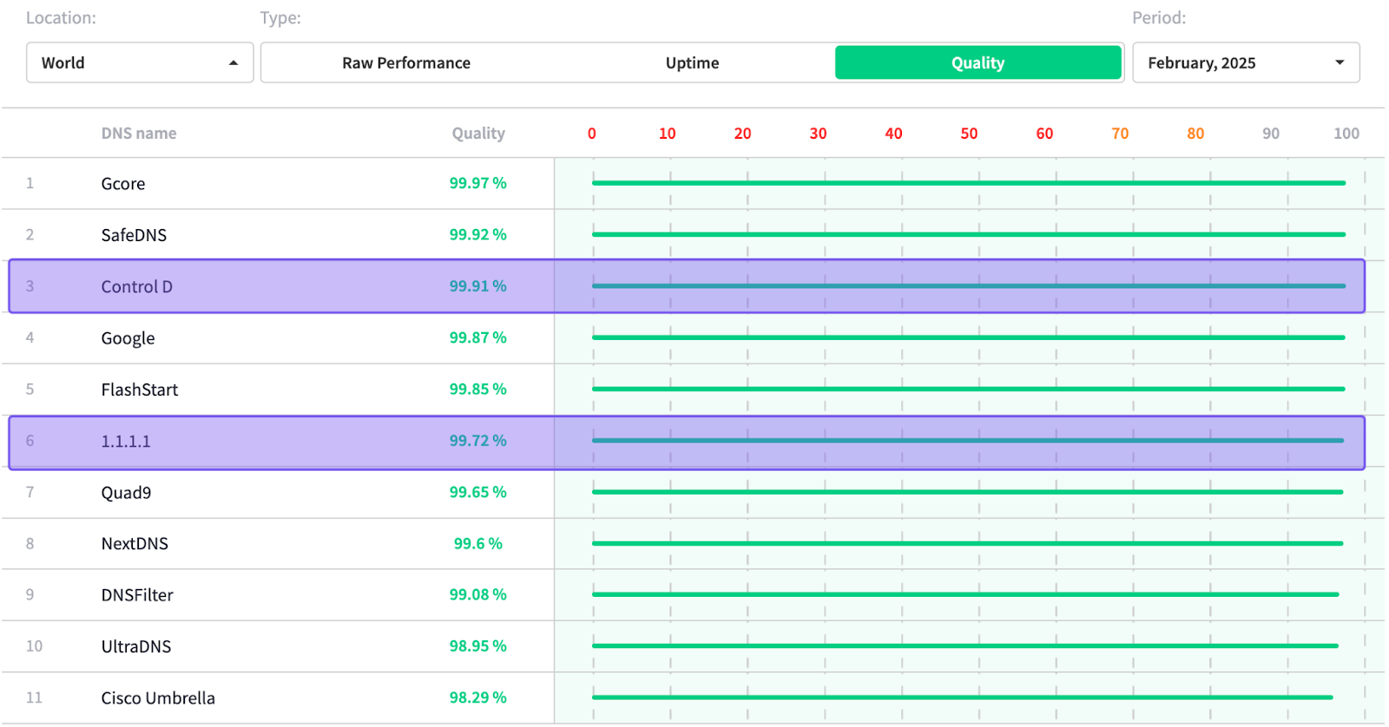Image resolution: width=1389 pixels, height=727 pixels.
Task: Click SafeDNS's 99.92 % quality value
Action: 478,234
